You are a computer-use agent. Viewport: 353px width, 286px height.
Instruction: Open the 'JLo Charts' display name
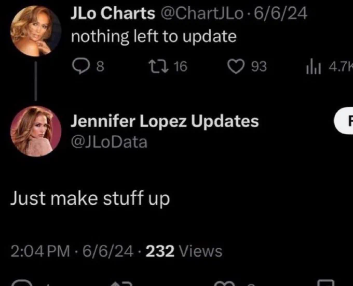point(113,13)
